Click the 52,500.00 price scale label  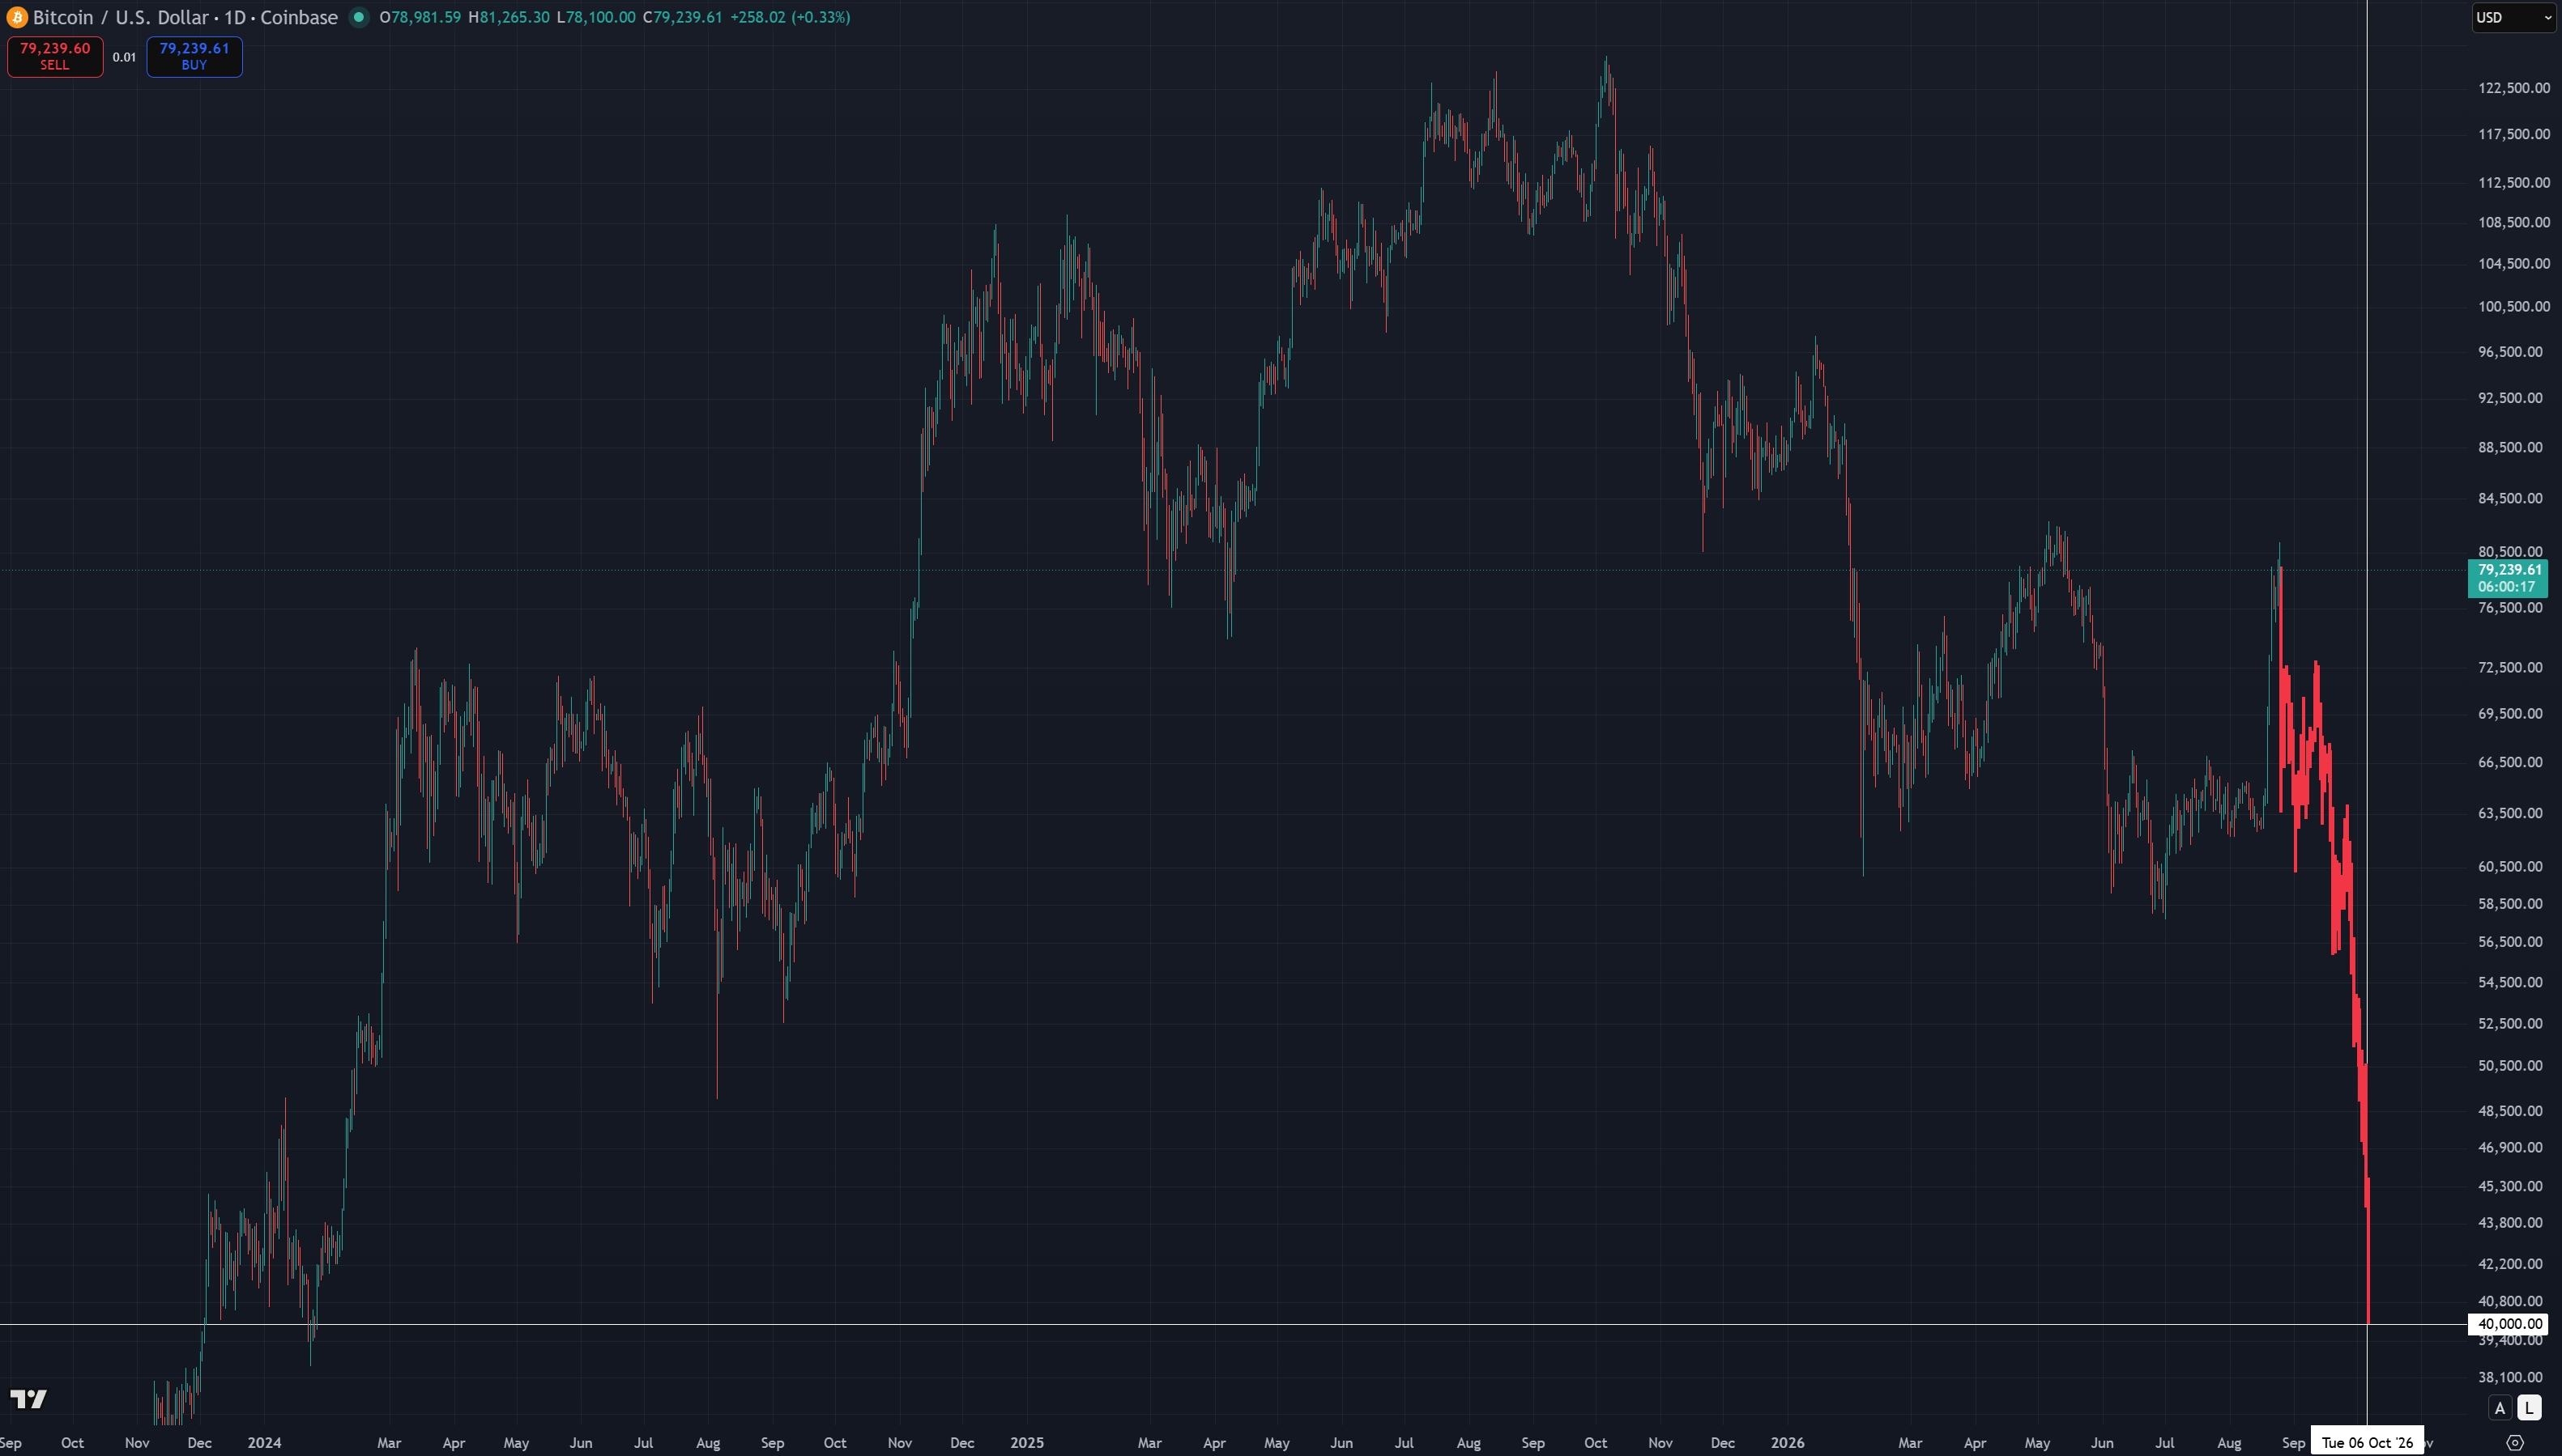coord(2510,1023)
